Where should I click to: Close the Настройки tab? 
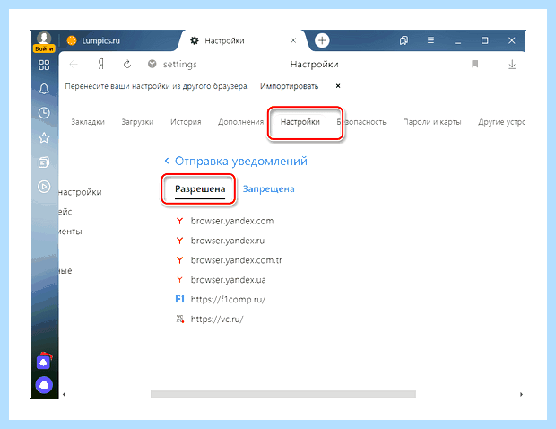click(293, 40)
